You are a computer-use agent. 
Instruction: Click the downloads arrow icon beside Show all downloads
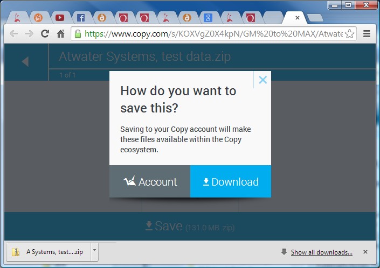[x=284, y=252]
